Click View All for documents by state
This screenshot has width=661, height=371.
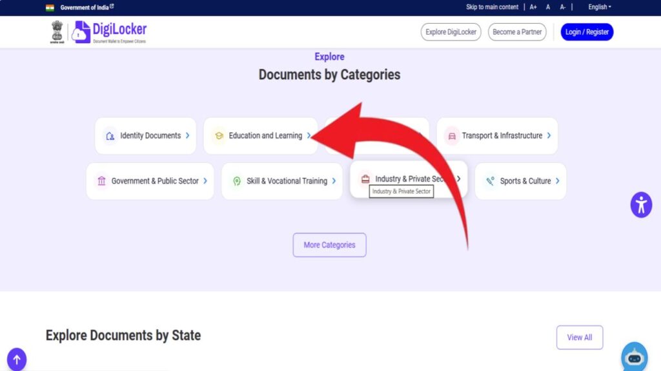(579, 338)
